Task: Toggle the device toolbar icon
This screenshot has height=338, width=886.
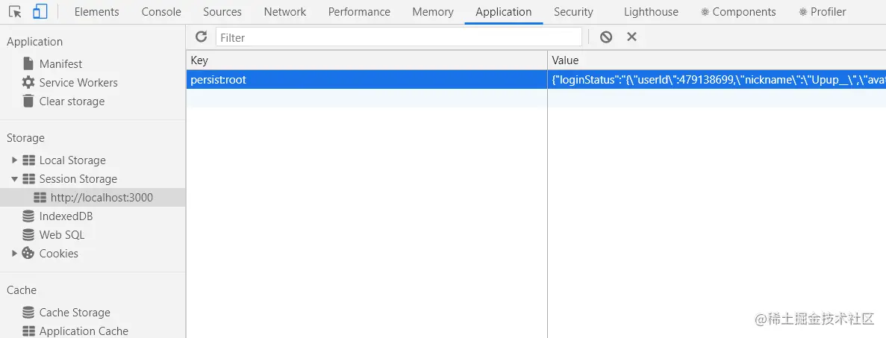Action: pyautogui.click(x=40, y=11)
